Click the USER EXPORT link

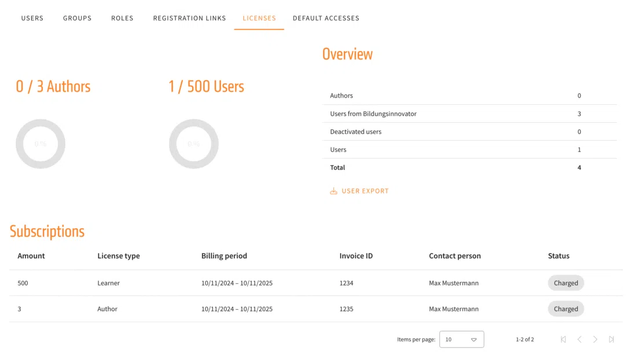pyautogui.click(x=365, y=191)
